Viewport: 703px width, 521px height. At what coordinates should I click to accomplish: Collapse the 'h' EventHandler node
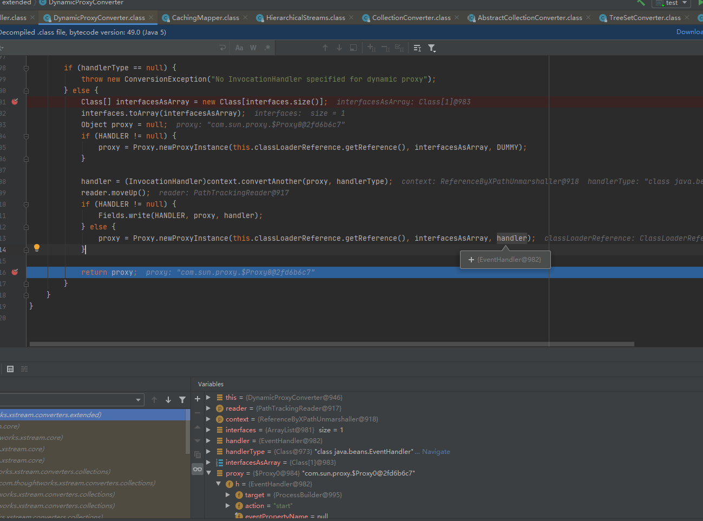pos(218,484)
